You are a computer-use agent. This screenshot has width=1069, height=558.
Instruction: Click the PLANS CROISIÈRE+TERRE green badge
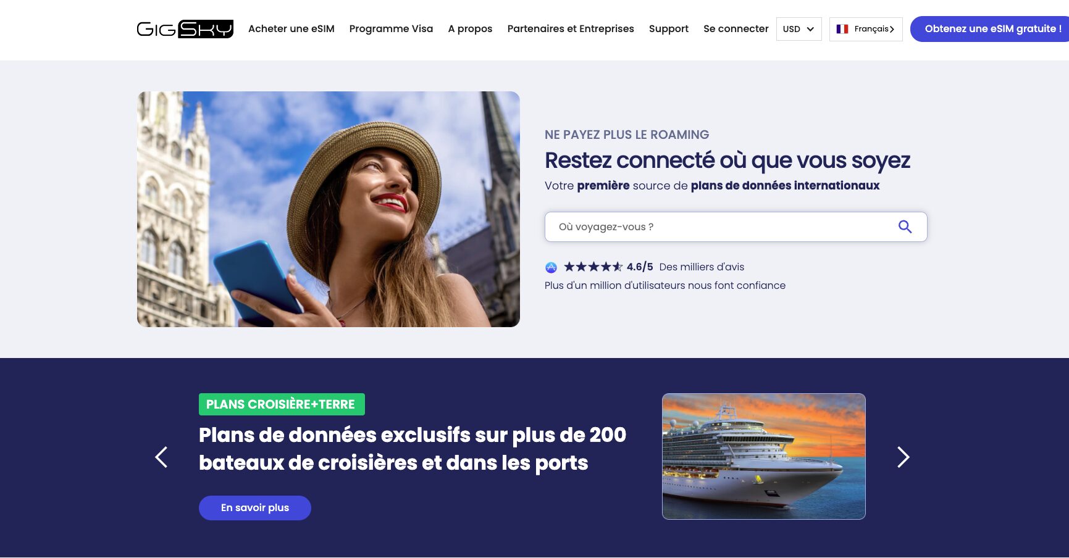point(282,404)
